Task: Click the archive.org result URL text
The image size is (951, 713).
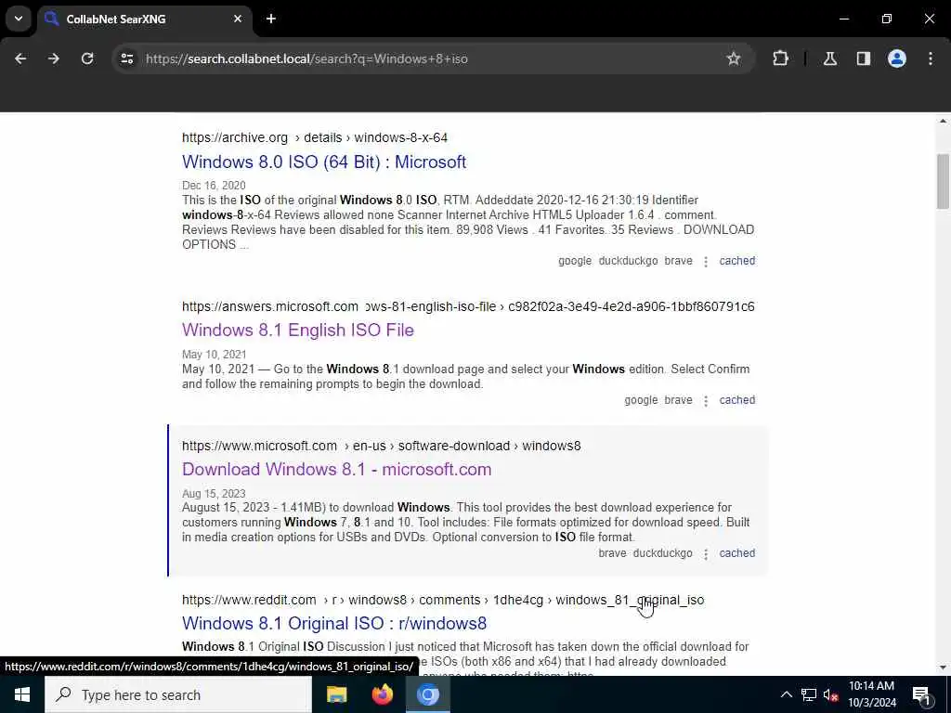Action: [x=315, y=137]
